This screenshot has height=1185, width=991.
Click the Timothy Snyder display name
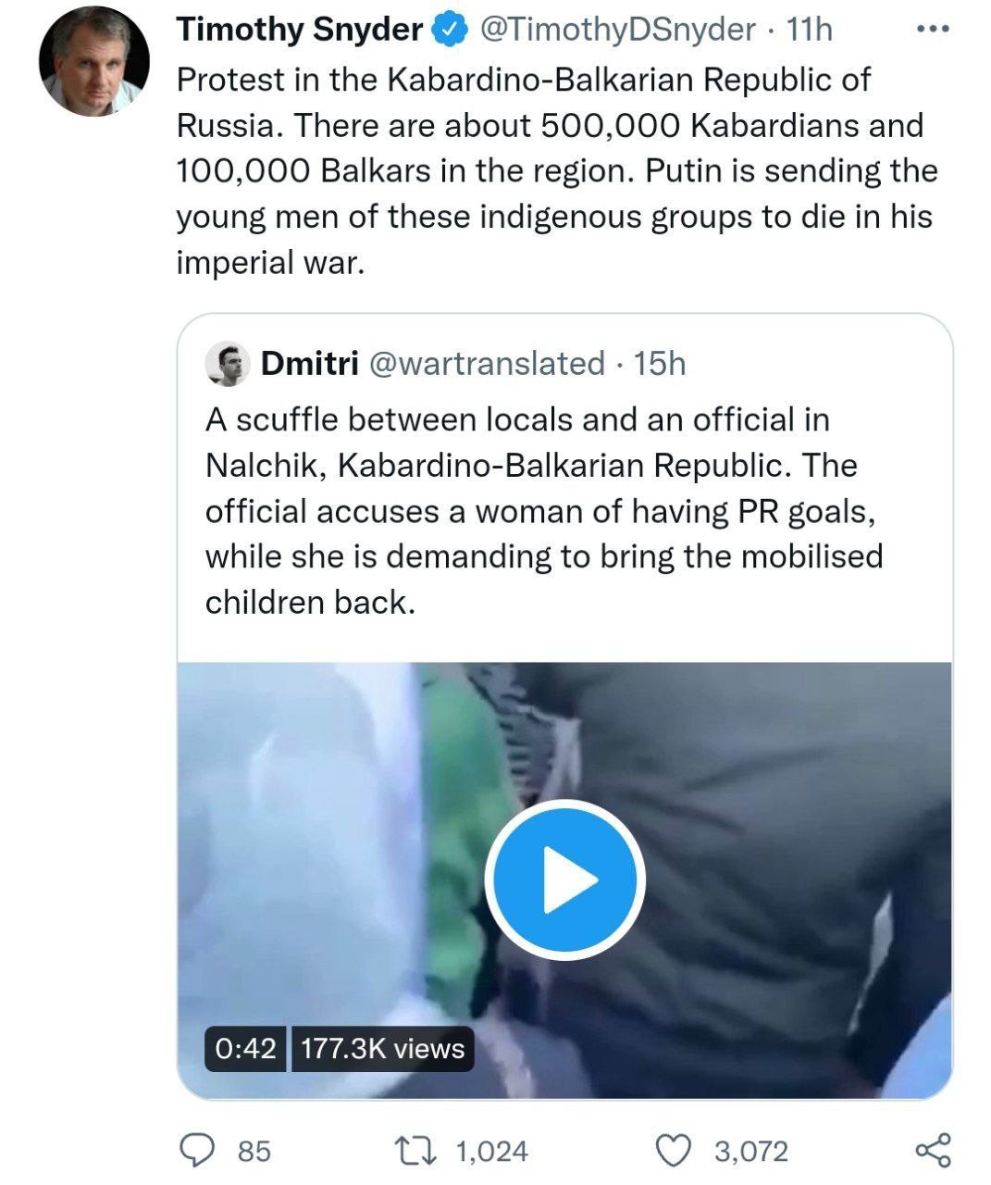tap(299, 31)
